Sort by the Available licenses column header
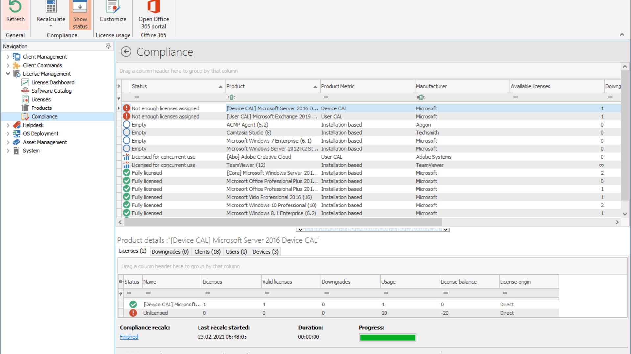Image resolution: width=631 pixels, height=354 pixels. point(556,86)
